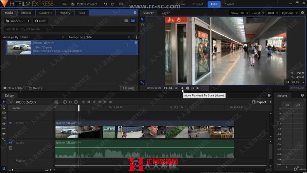This screenshot has width=307, height=173.
Task: Toggle Audio 1 track link icon
Action: pos(10,148)
